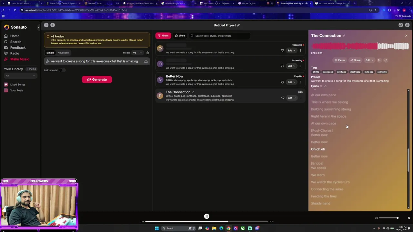Open the Model v3 dropdown
The height and width of the screenshot is (232, 413).
click(137, 53)
